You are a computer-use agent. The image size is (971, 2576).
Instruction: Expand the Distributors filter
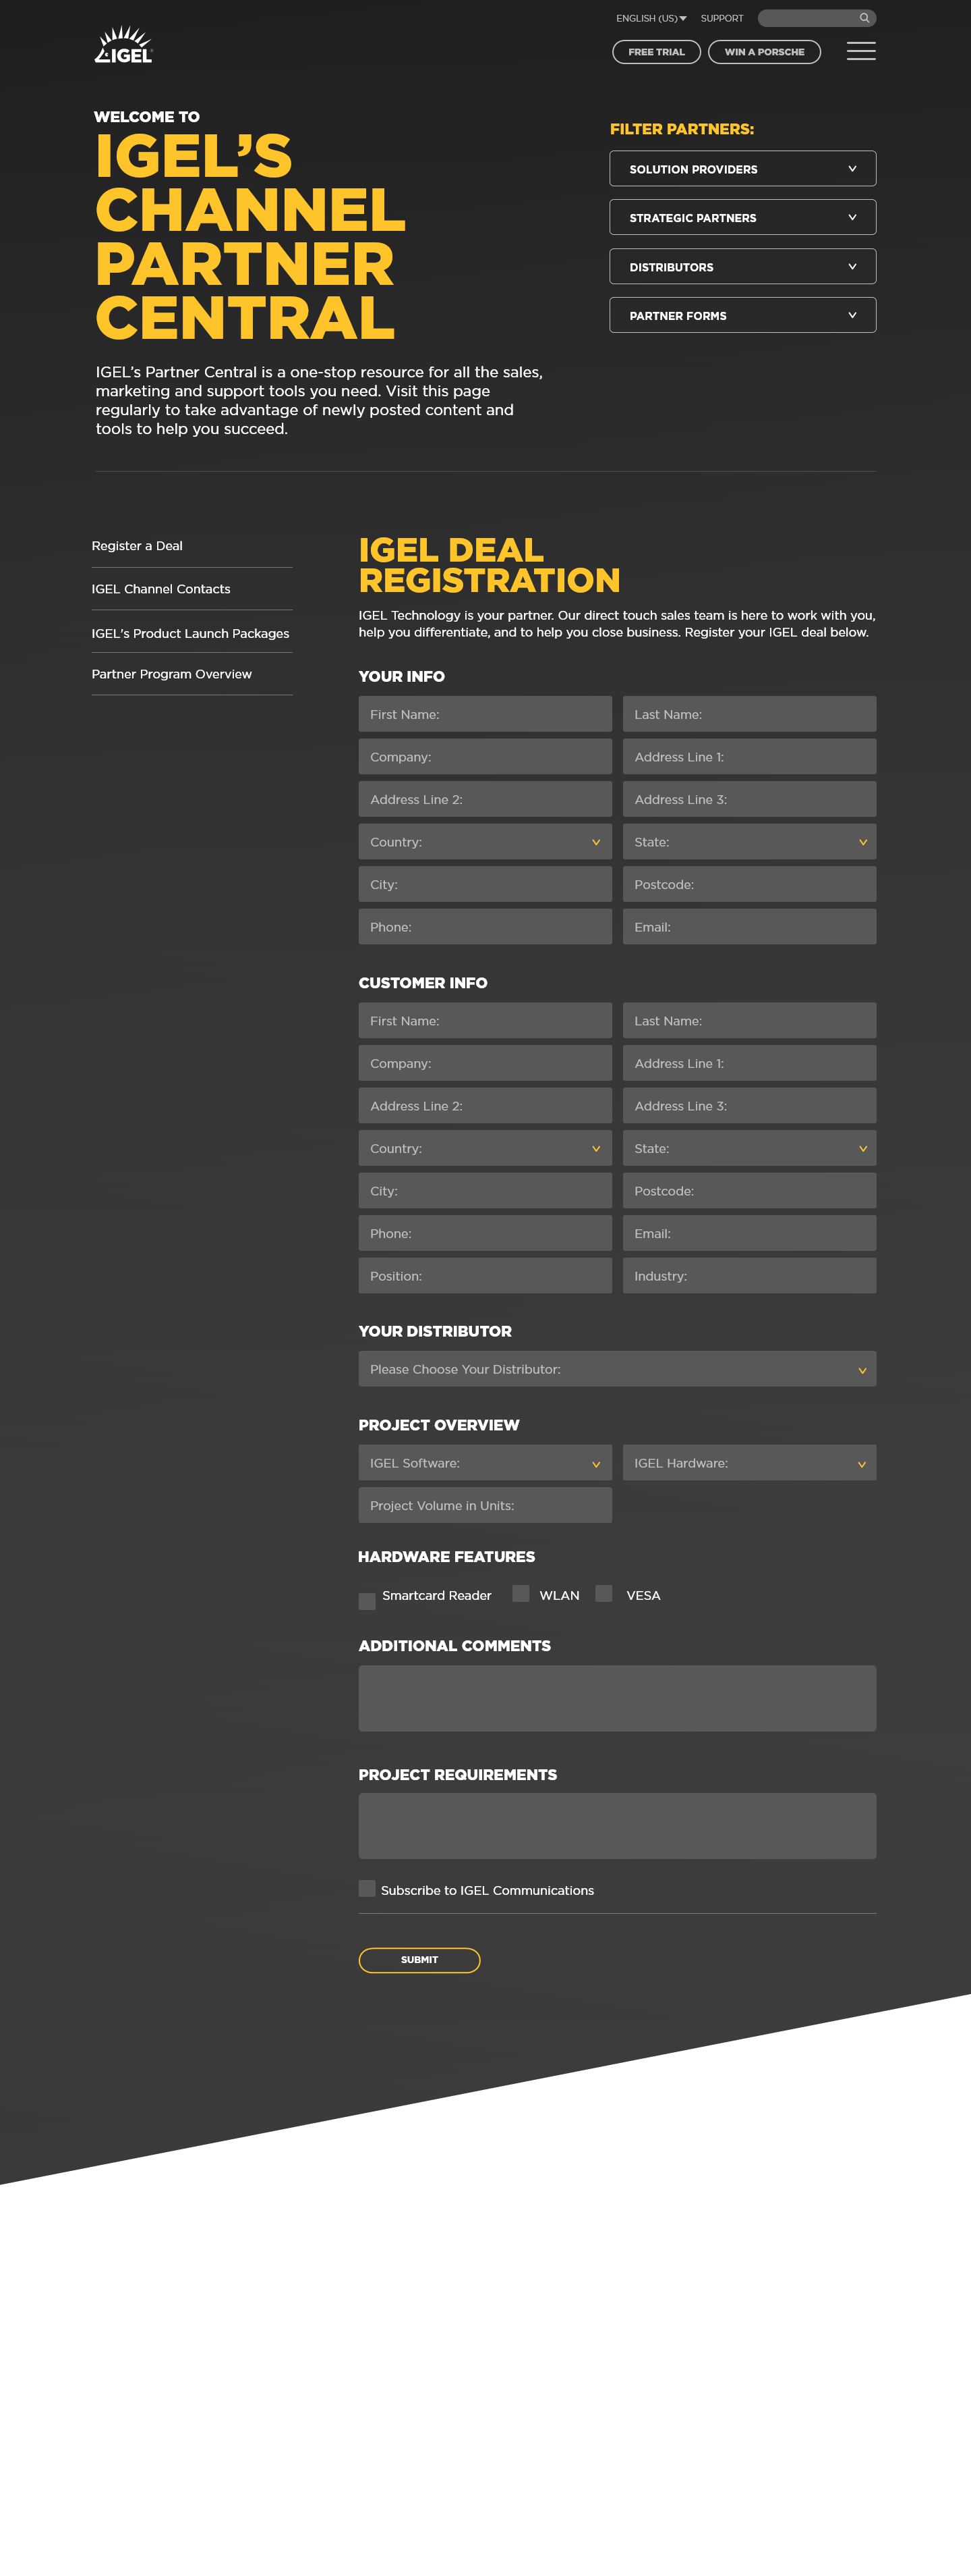tap(743, 267)
